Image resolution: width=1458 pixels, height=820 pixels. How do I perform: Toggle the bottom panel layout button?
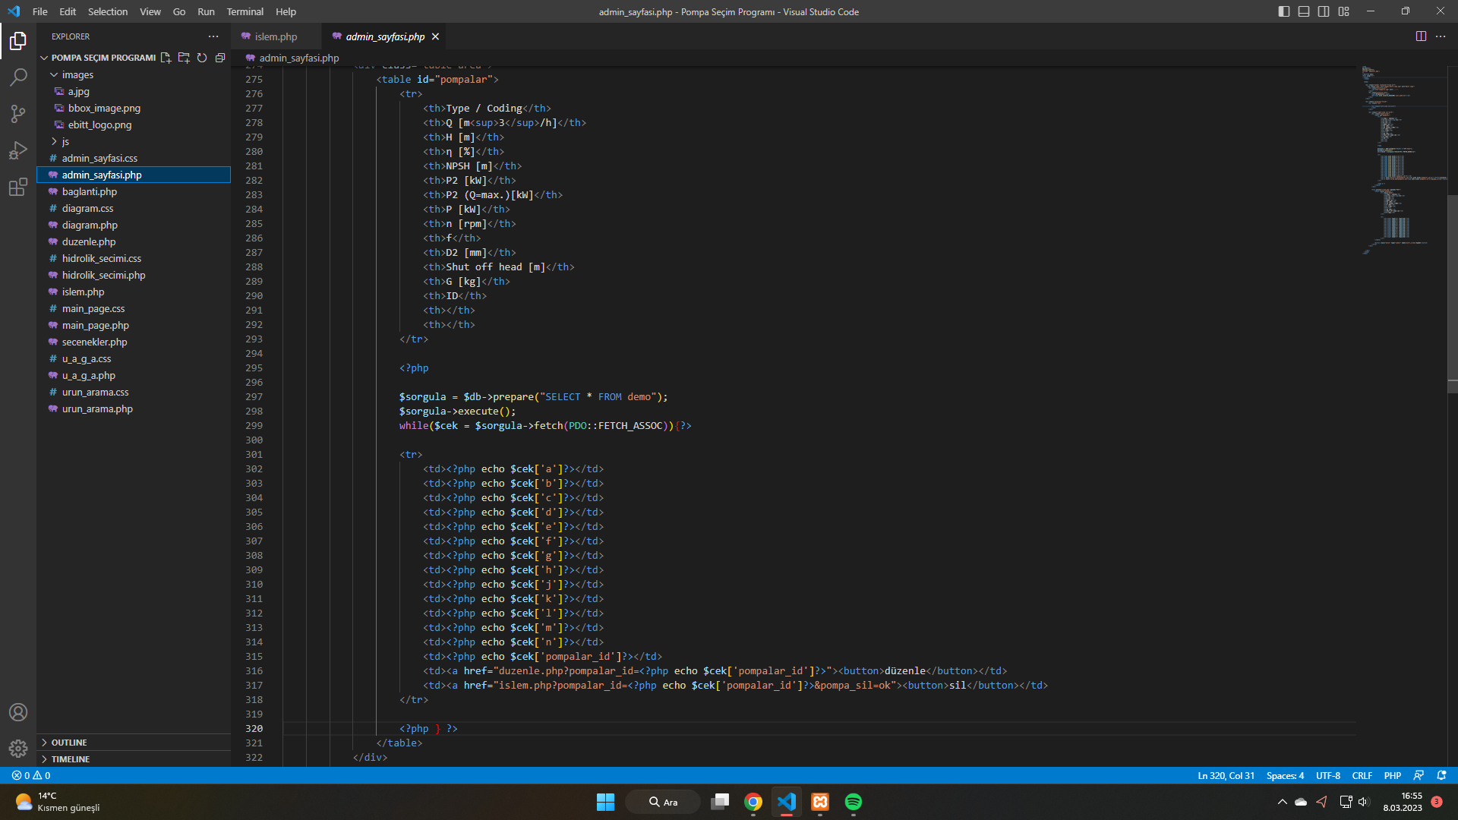click(x=1304, y=11)
